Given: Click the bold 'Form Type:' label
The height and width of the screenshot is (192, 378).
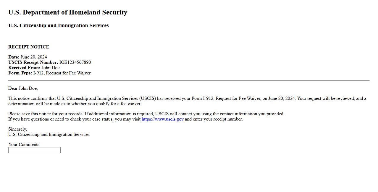Looking at the screenshot, I should pos(20,73).
